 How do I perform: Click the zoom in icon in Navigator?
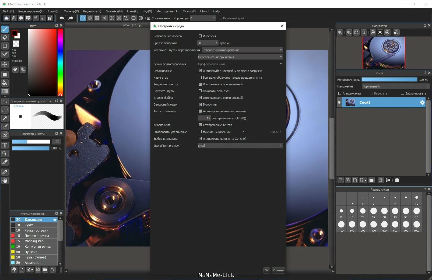[349, 32]
